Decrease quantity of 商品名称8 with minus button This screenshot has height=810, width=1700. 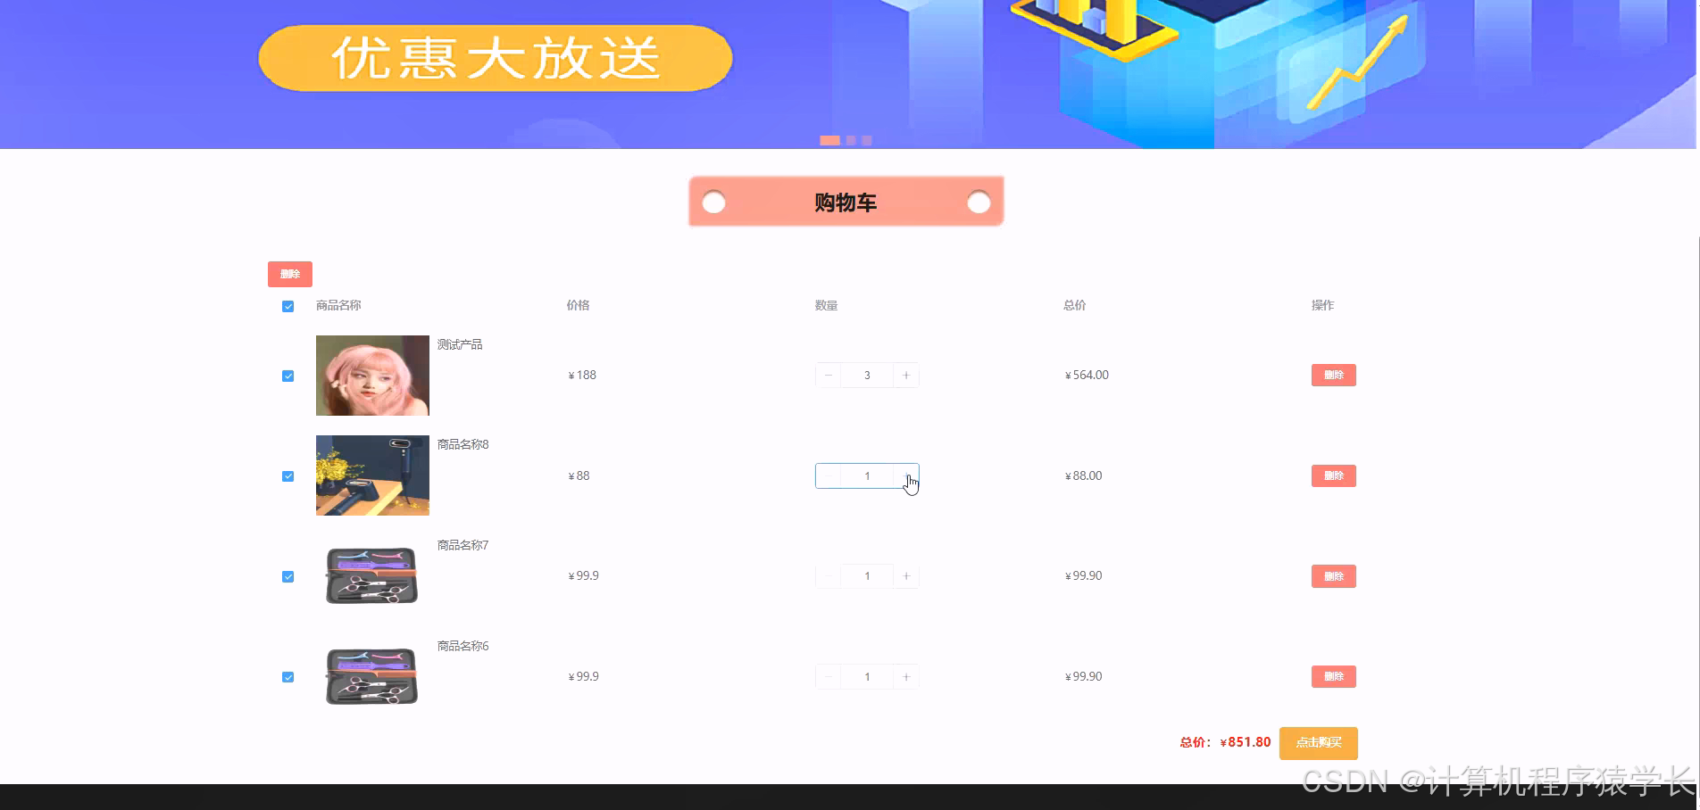tap(828, 475)
